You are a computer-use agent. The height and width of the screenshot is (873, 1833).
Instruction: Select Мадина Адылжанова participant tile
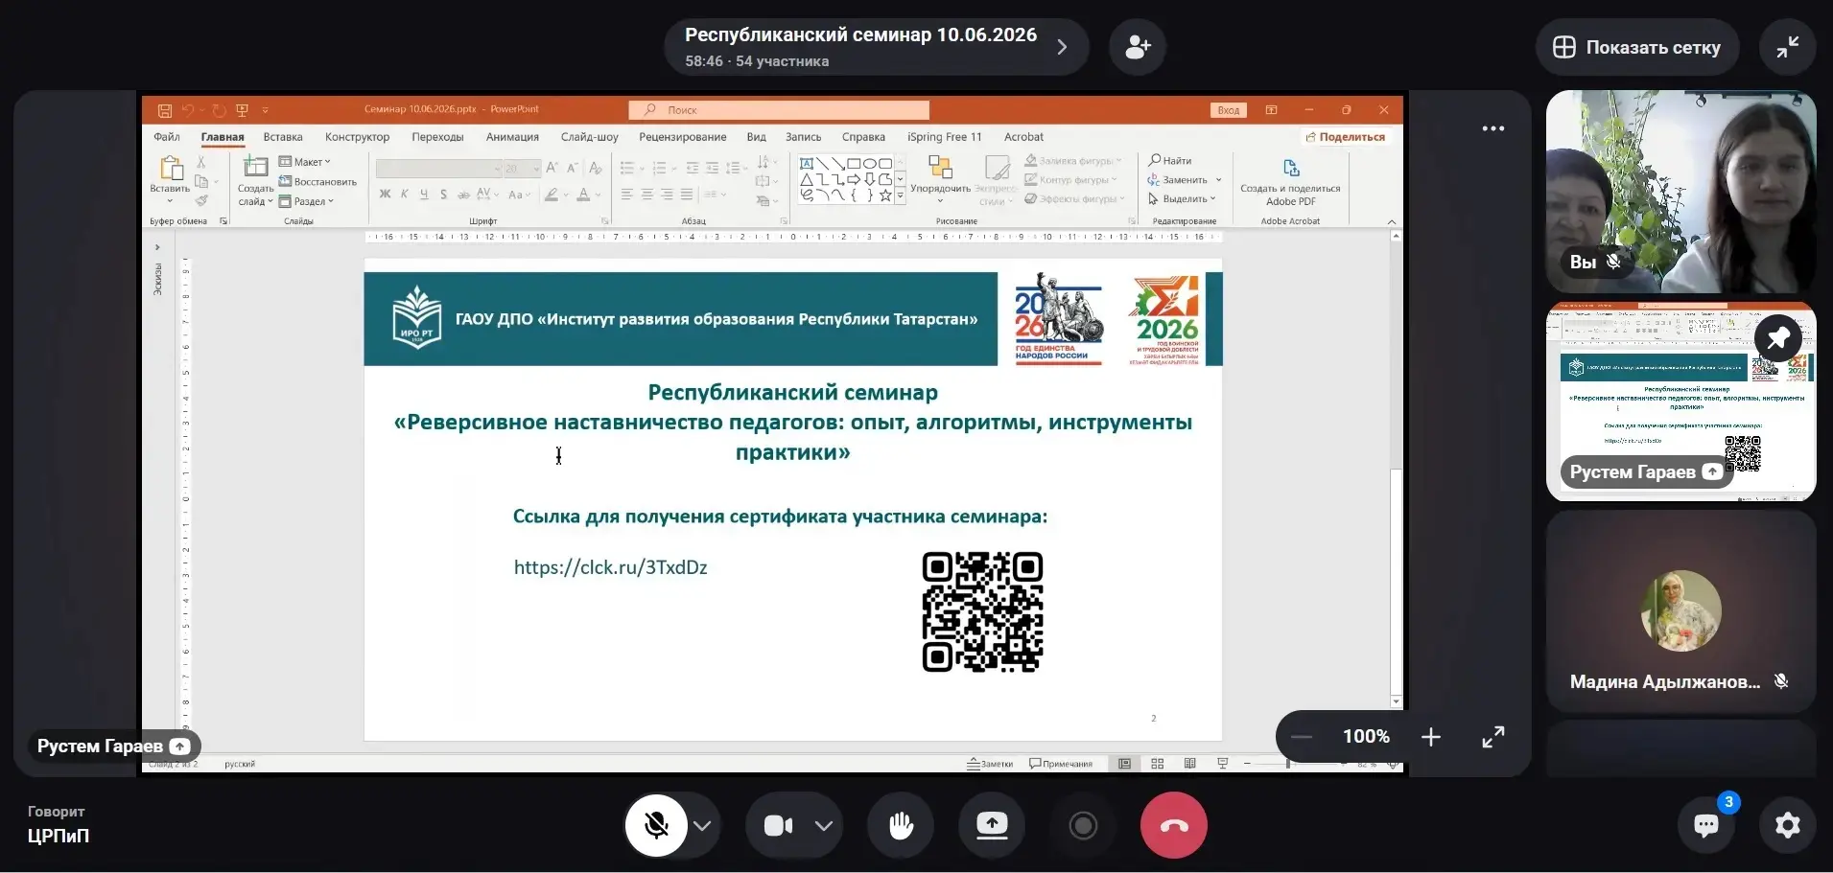(1681, 610)
